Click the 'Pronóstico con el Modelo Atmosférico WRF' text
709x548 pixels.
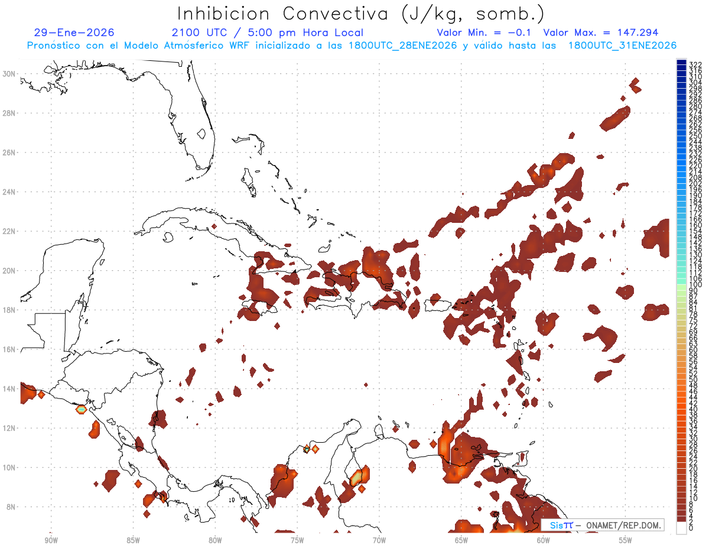(x=138, y=45)
